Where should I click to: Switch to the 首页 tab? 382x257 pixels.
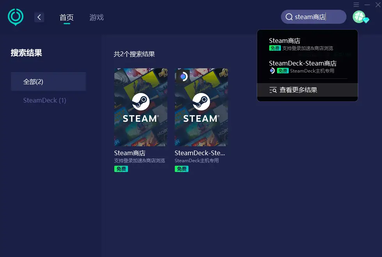point(66,17)
